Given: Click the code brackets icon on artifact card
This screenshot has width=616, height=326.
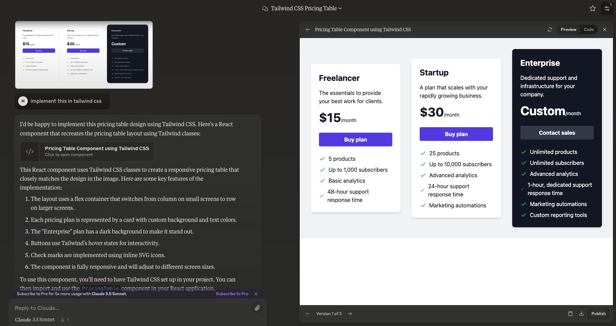Looking at the screenshot, I should (30, 152).
